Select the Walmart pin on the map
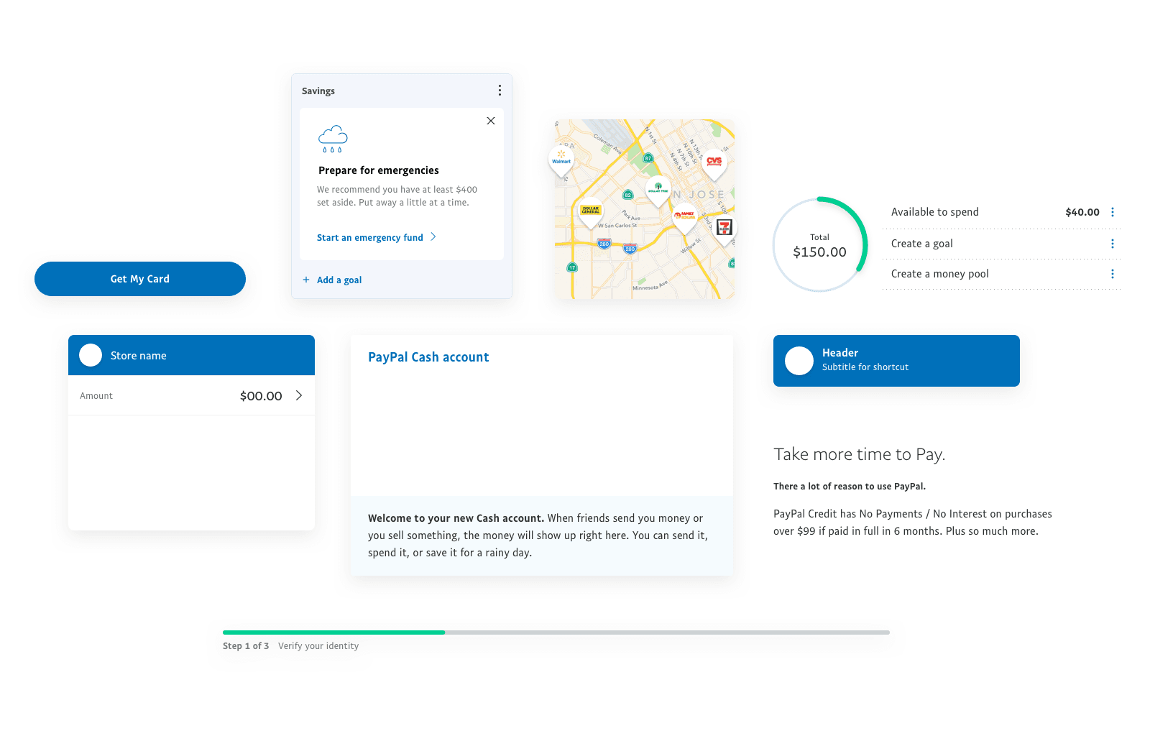This screenshot has height=736, width=1150. click(561, 157)
